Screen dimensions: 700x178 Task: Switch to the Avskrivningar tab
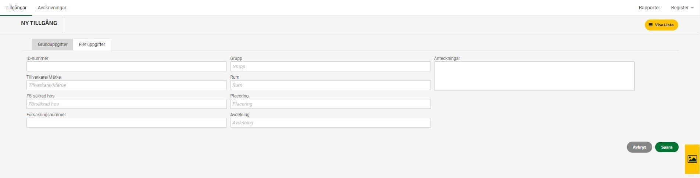[x=52, y=8]
